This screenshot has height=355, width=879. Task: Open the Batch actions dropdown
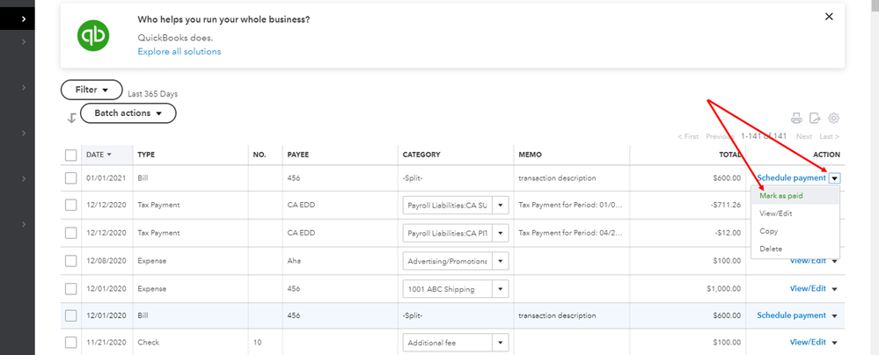coord(128,113)
